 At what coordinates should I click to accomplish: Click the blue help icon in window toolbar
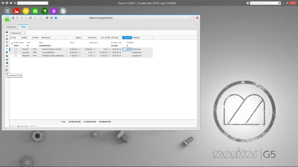tap(56, 18)
